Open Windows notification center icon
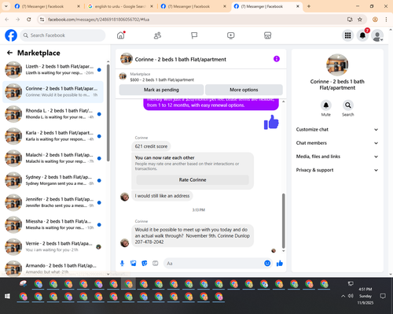 click(383, 296)
